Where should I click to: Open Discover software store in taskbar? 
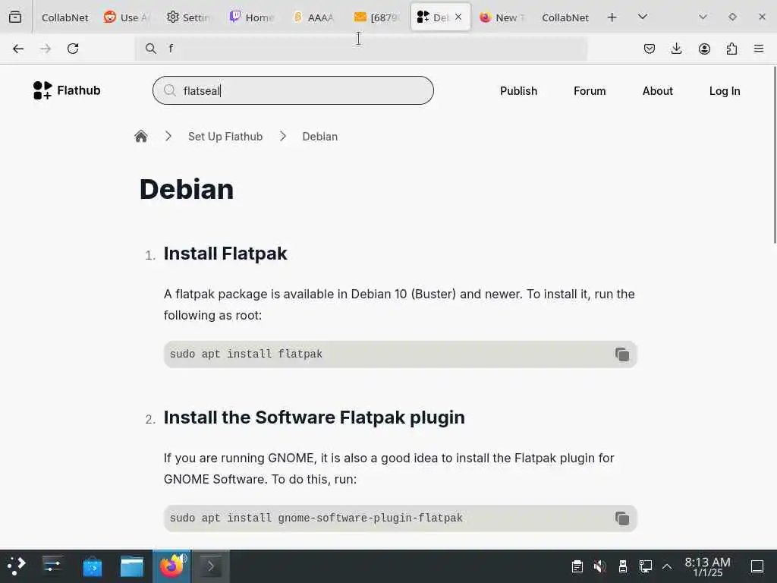(92, 566)
